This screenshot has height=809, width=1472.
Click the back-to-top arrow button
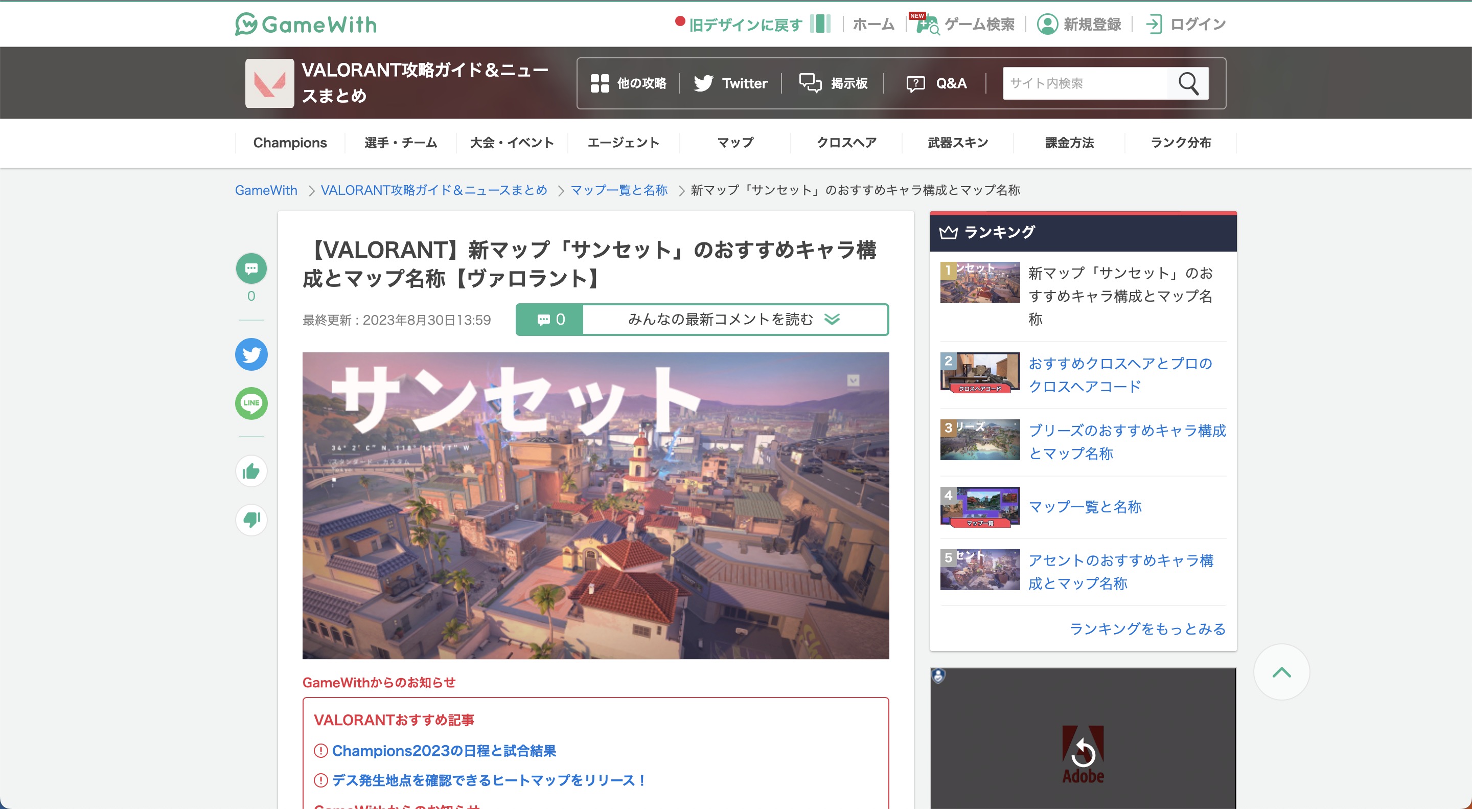click(x=1282, y=672)
